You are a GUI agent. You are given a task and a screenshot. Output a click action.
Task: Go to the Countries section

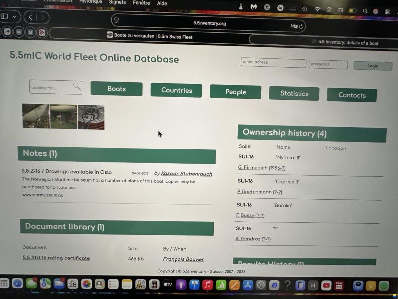click(176, 90)
